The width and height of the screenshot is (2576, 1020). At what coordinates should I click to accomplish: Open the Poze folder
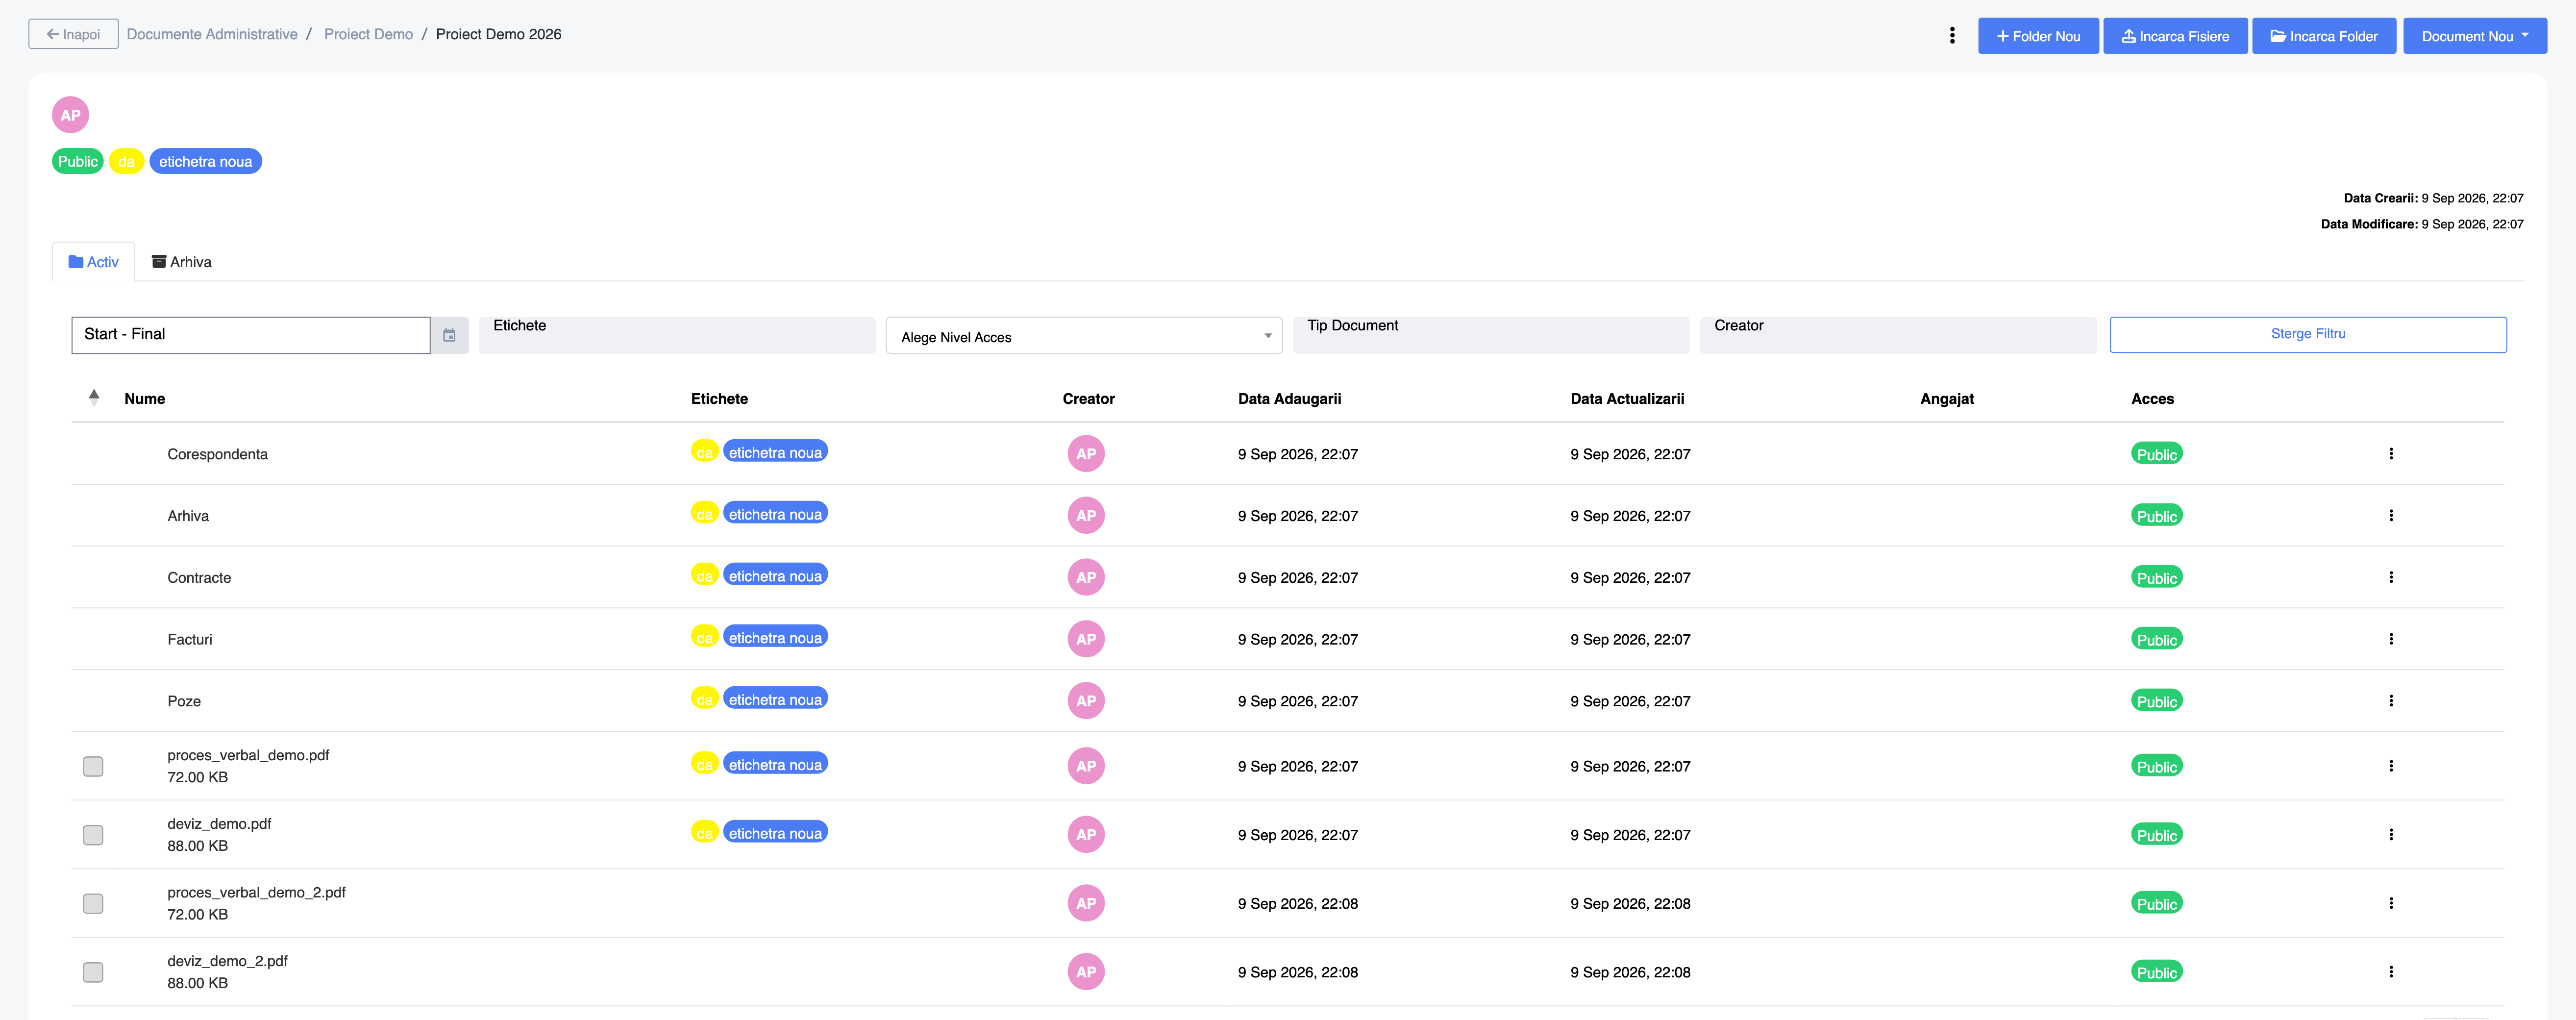[x=184, y=702]
